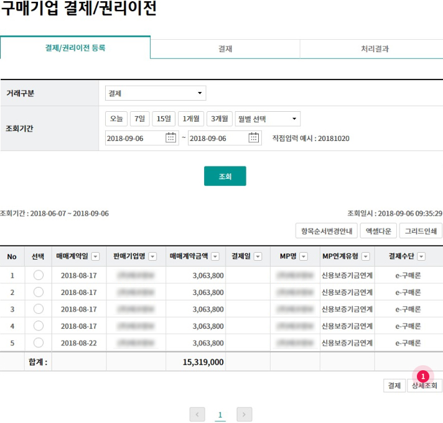The width and height of the screenshot is (443, 423).
Task: Expand the 월별 선택 dropdown
Action: point(268,119)
